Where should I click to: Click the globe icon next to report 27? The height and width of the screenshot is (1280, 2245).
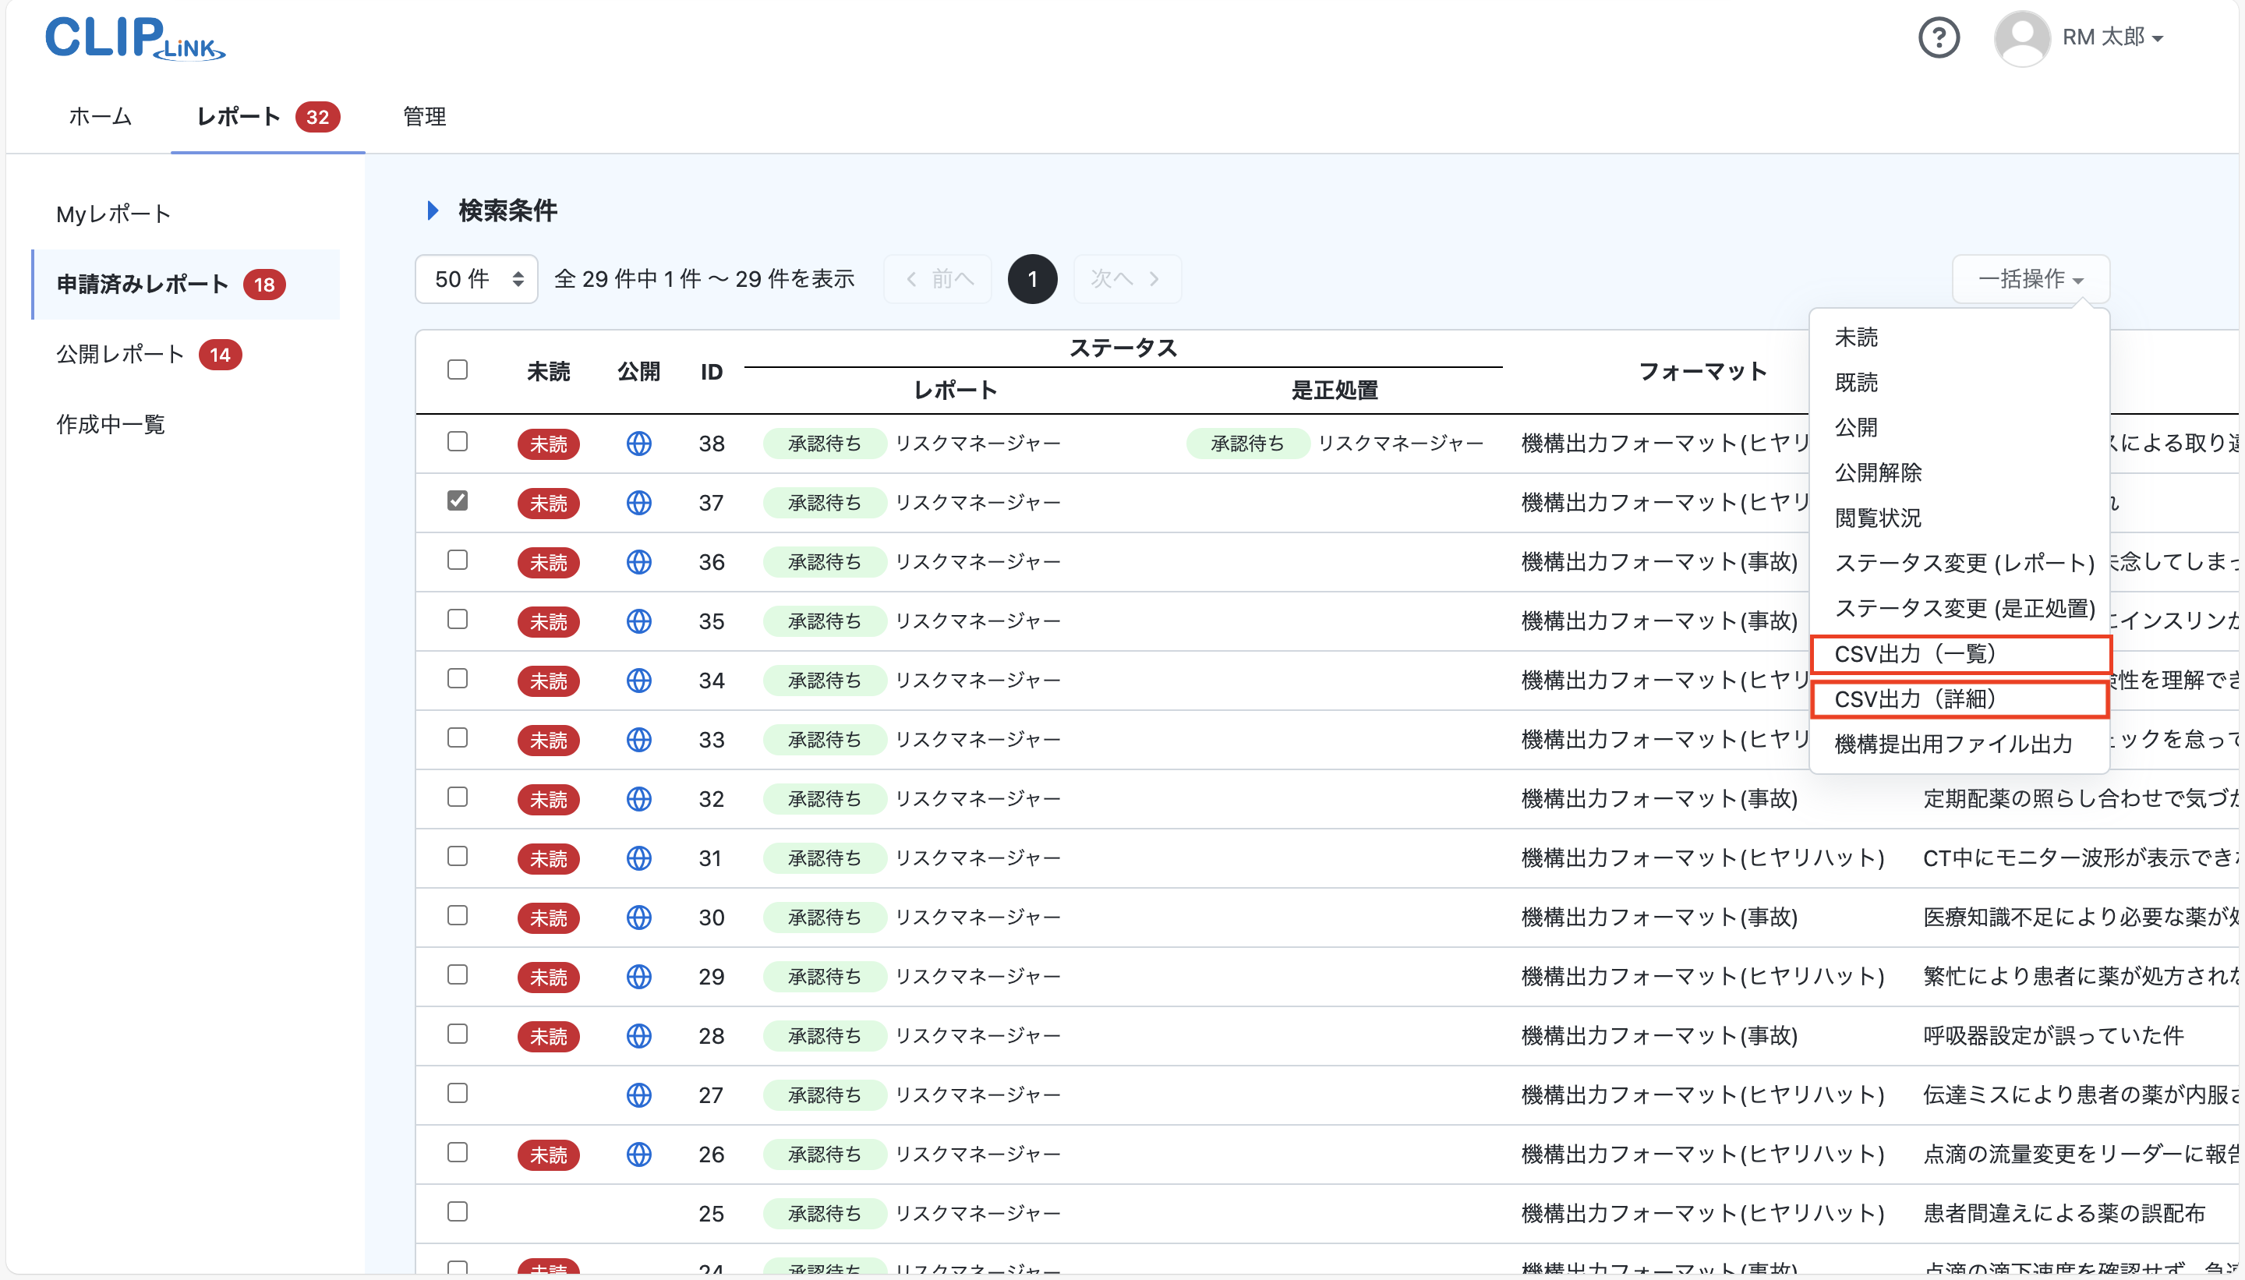tap(639, 1095)
